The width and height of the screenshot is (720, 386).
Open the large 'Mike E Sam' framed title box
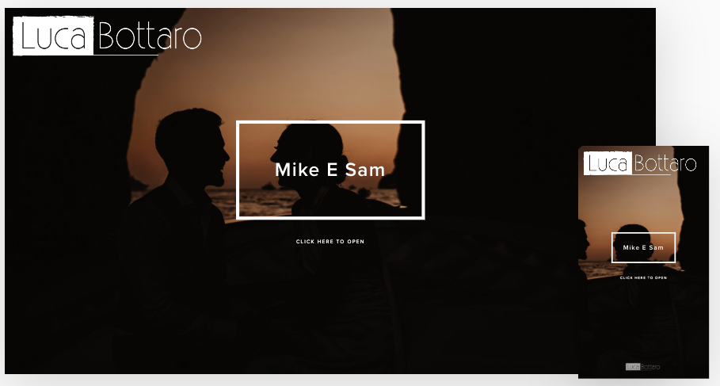click(x=330, y=170)
